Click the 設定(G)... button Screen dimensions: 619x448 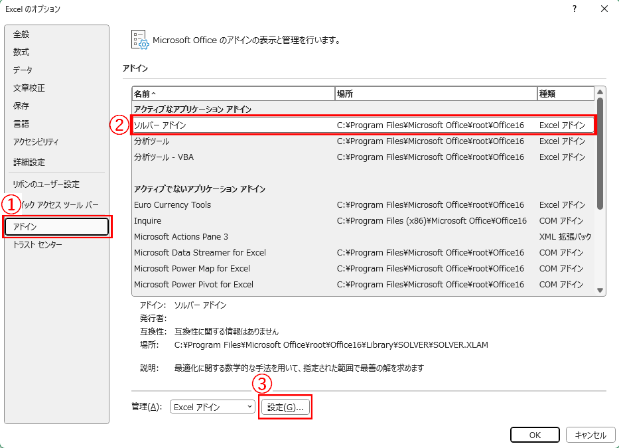tap(285, 407)
